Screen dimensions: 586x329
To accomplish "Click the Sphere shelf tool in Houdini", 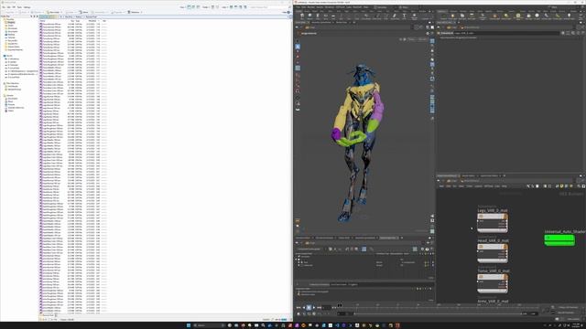I will coord(309,16).
